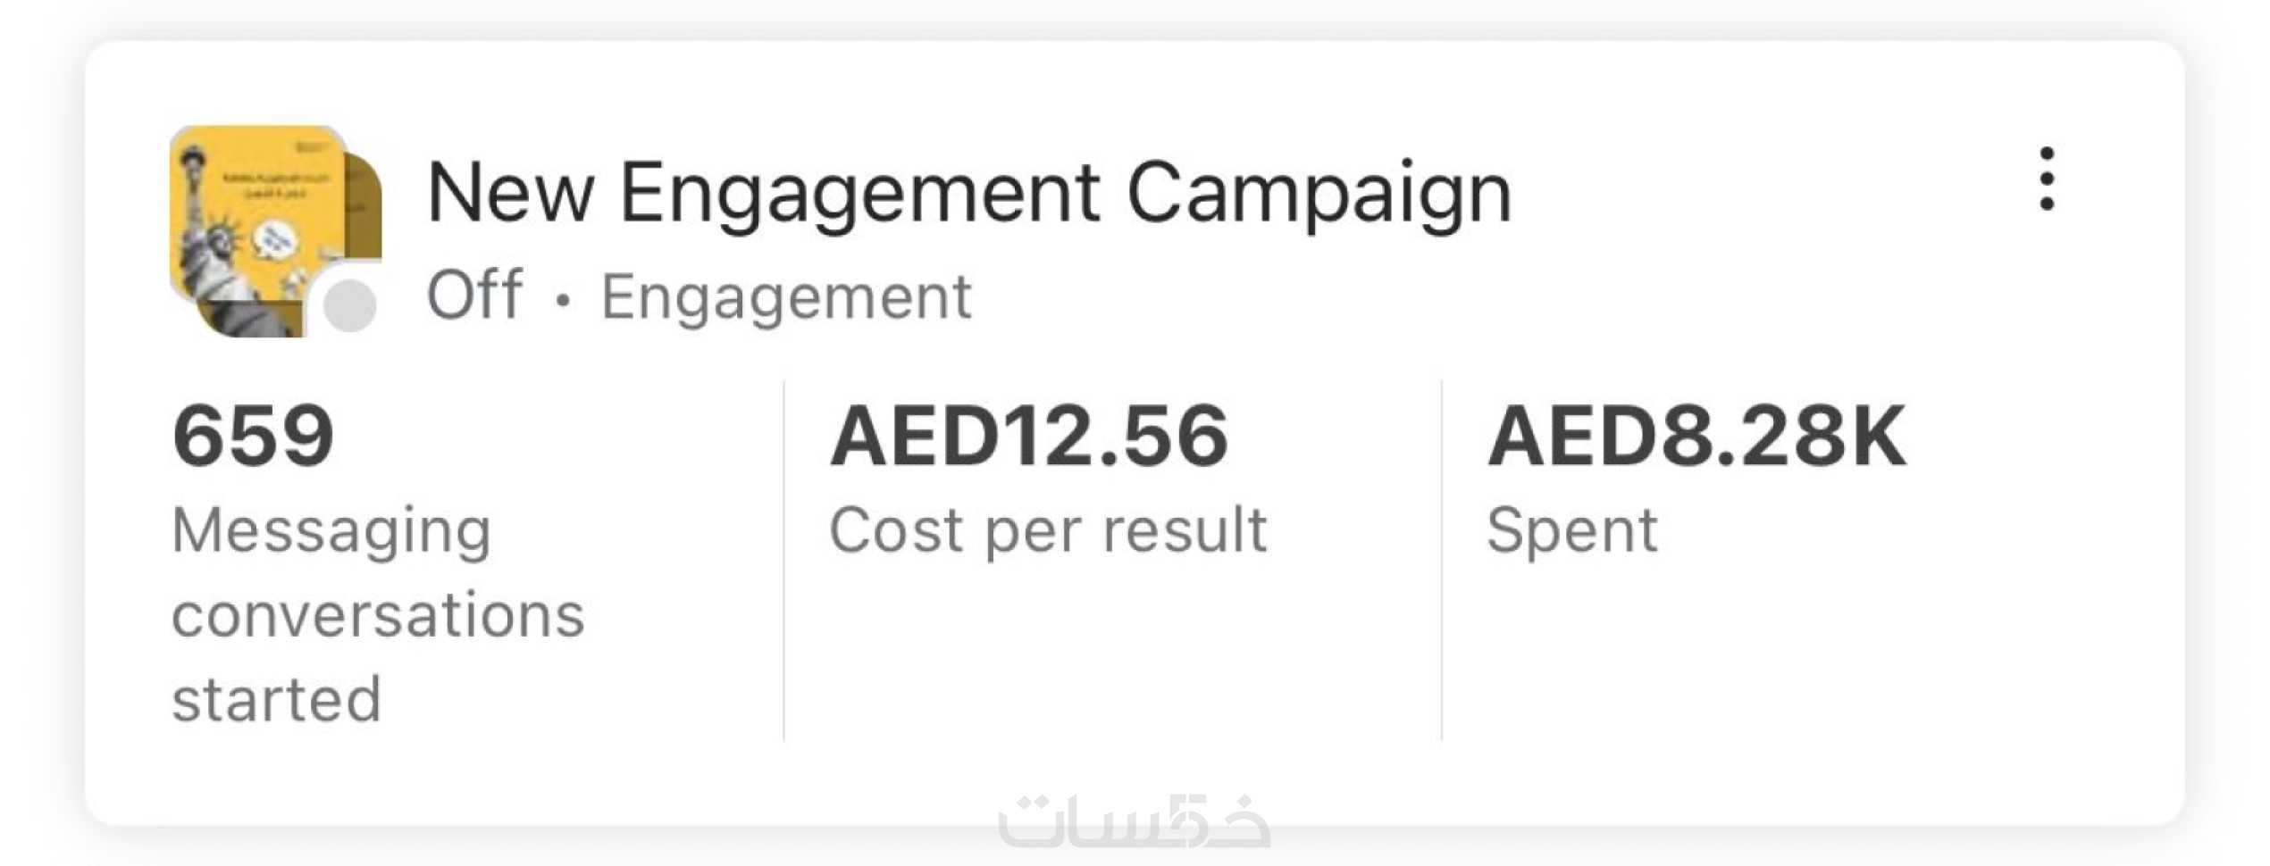
Task: Click divider between results and cost columns
Action: (x=784, y=561)
